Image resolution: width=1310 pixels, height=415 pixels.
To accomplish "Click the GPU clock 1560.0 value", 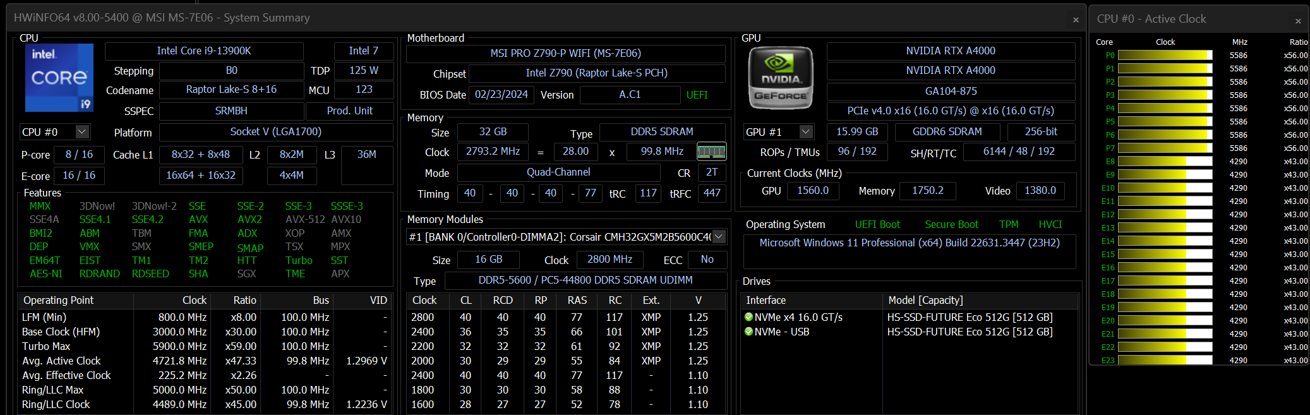I will point(813,191).
